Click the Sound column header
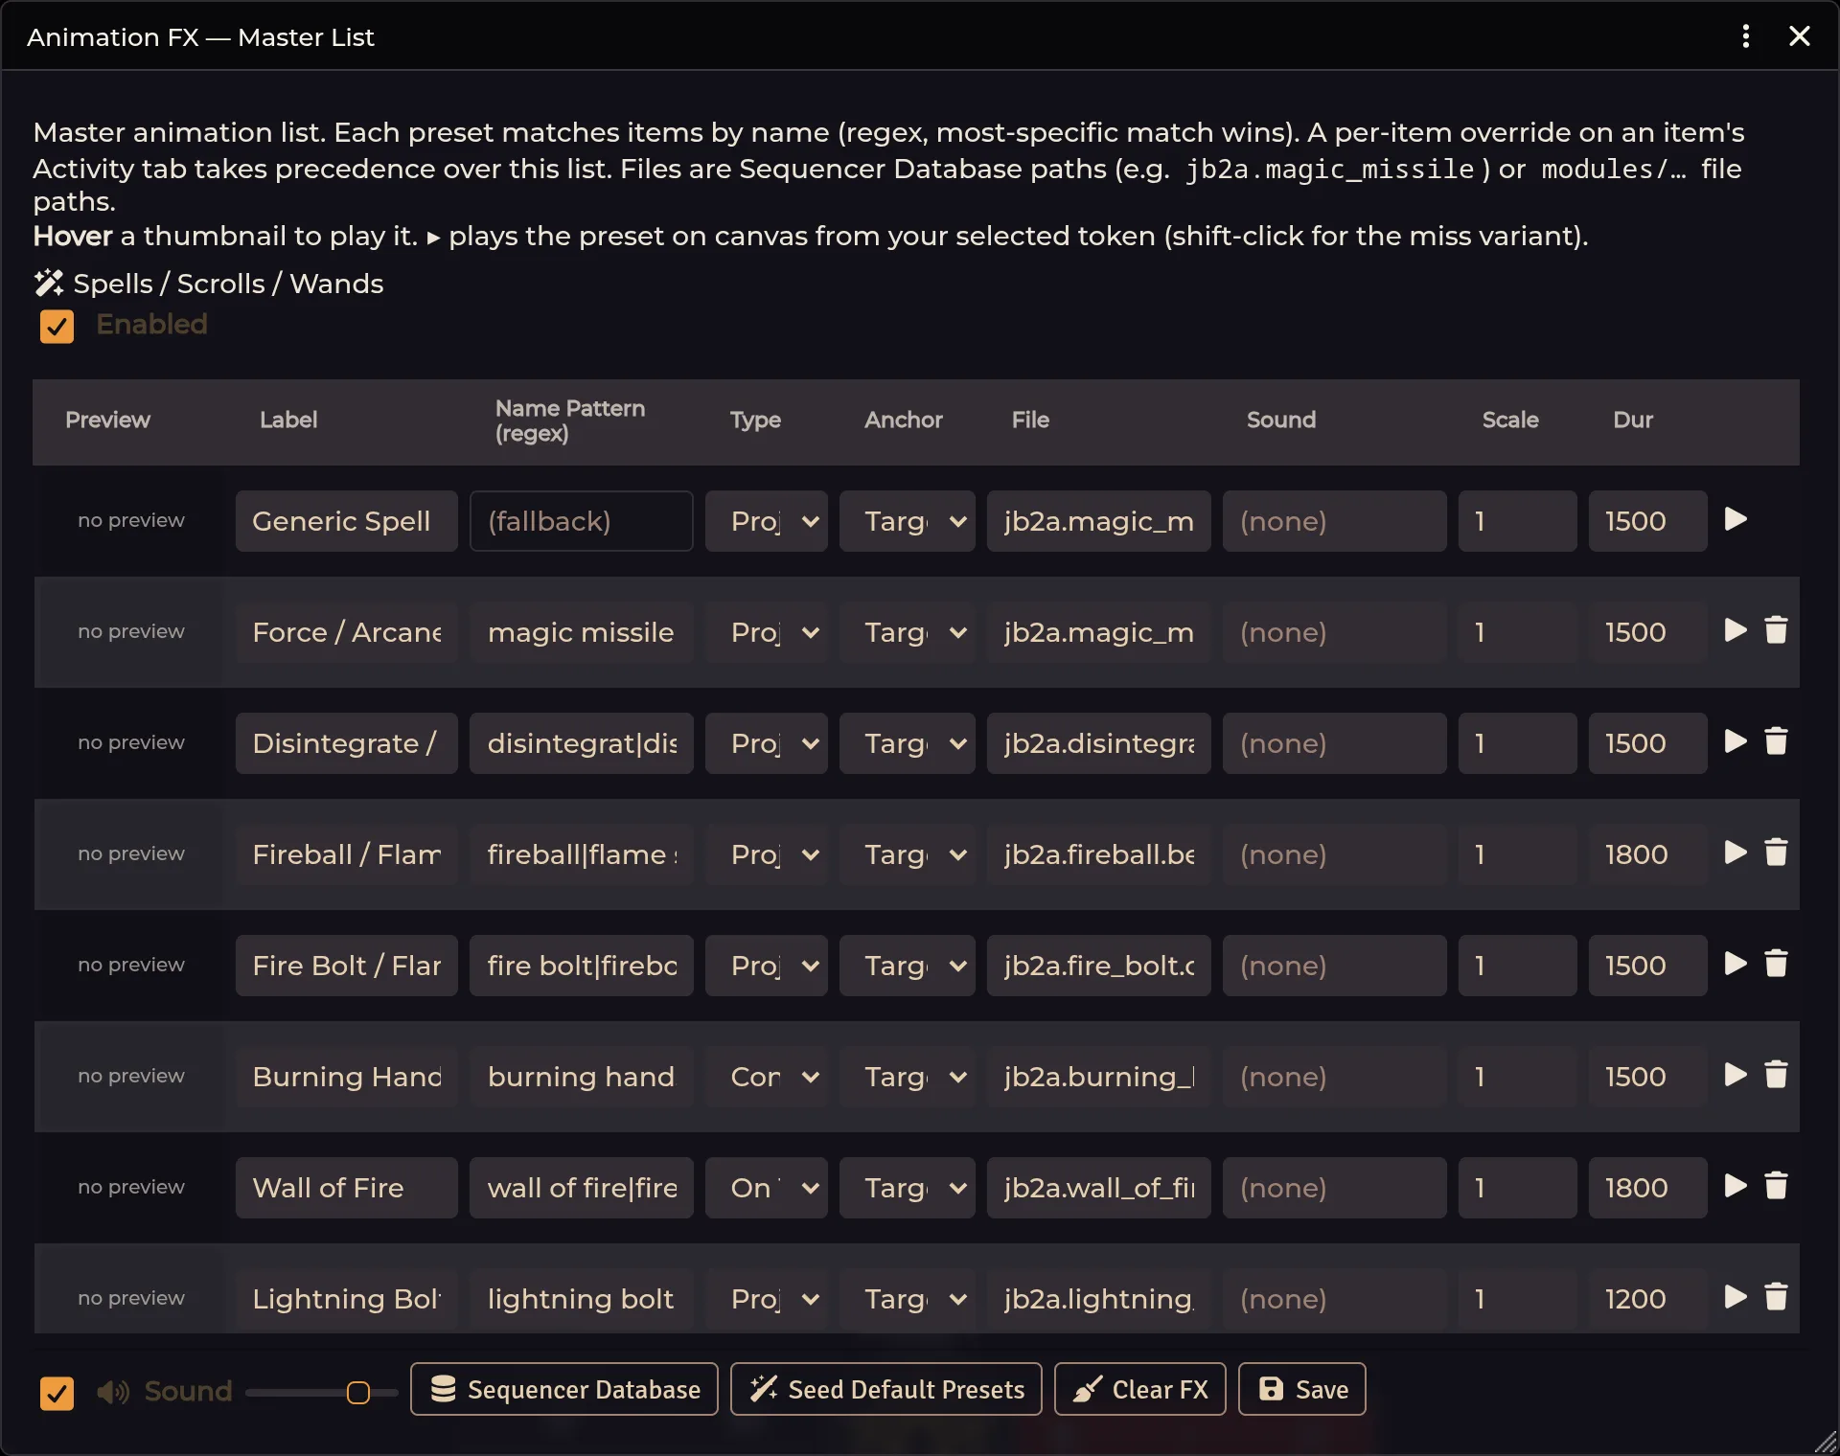1840x1456 pixels. 1281,420
